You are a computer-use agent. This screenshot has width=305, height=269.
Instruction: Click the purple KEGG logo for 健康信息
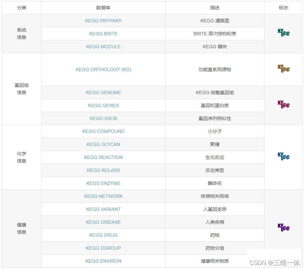pos(284,227)
